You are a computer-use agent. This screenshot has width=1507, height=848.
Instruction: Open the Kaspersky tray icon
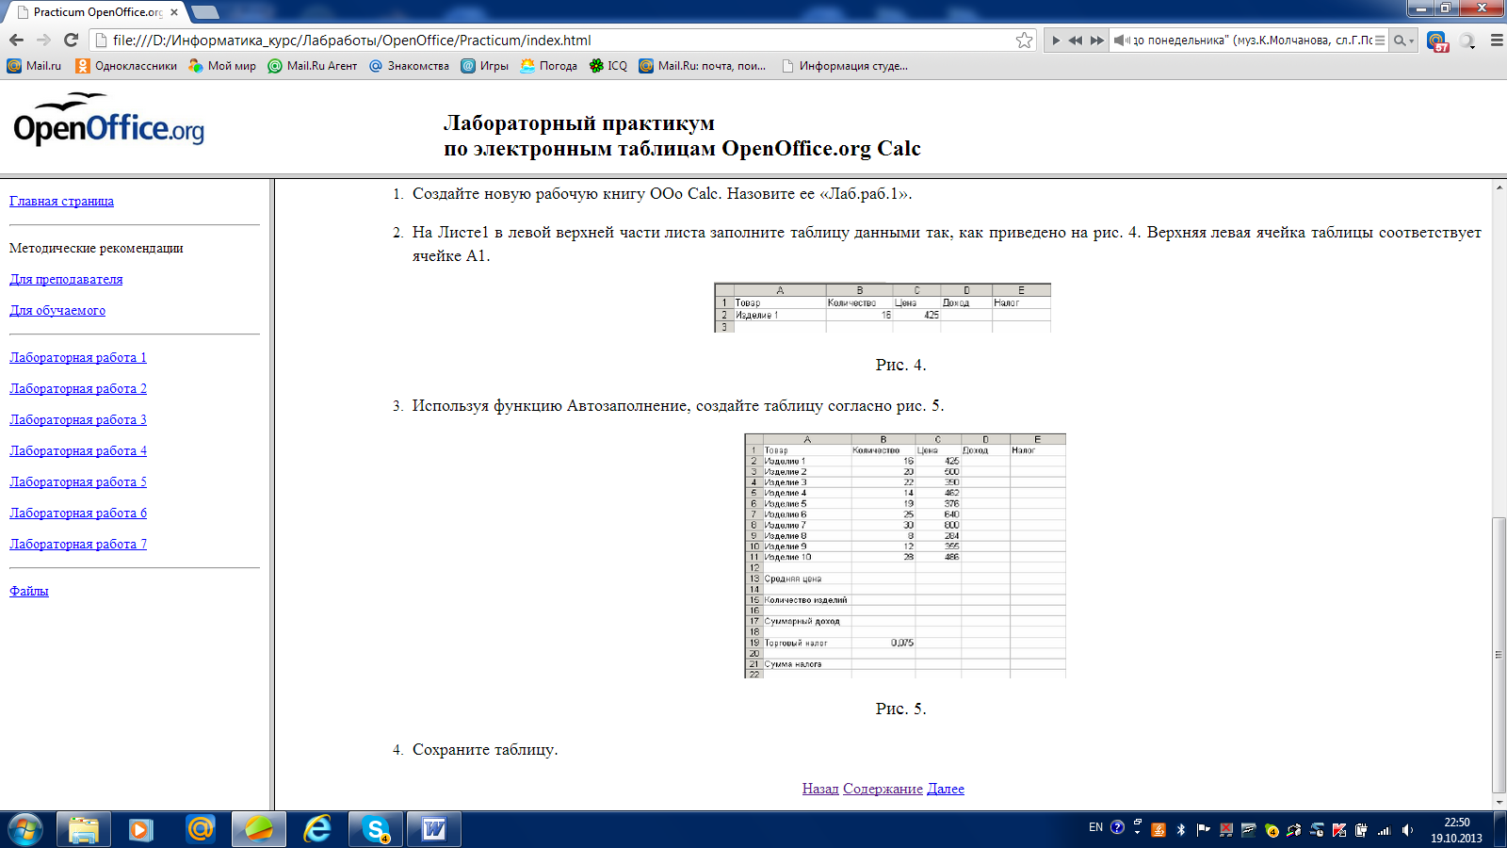click(1338, 830)
